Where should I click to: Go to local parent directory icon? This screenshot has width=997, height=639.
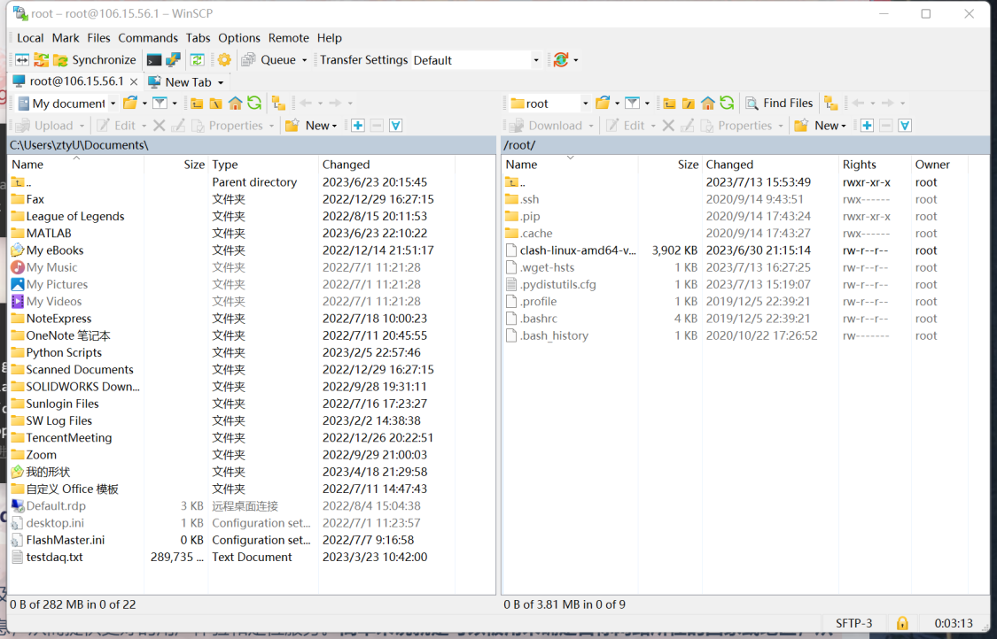(x=197, y=103)
